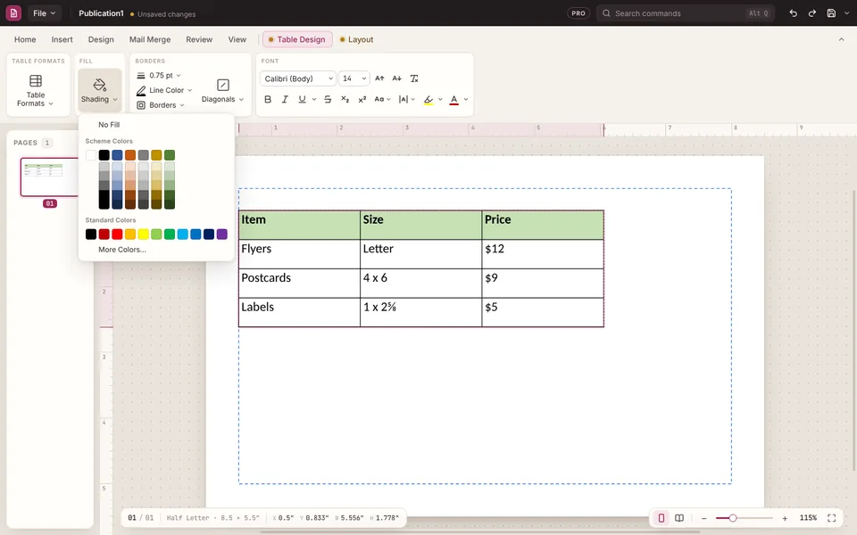Pick the standard yellow color swatch
Image resolution: width=857 pixels, height=535 pixels.
tap(143, 235)
